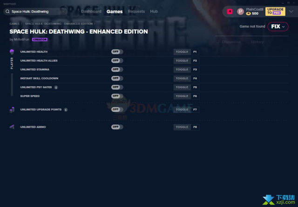Click the ammo weapon category icon
The height and width of the screenshot is (207, 298).
12,127
